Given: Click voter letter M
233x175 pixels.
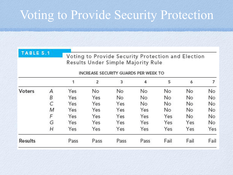Looking at the screenshot, I should (x=52, y=110).
